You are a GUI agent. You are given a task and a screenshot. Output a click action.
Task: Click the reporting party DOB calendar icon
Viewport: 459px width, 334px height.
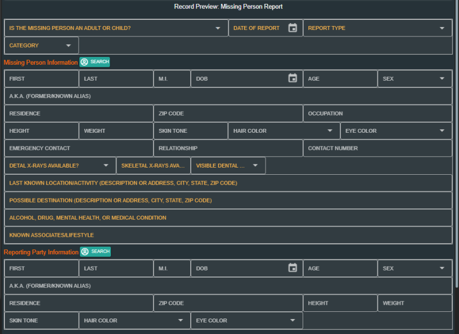(293, 268)
